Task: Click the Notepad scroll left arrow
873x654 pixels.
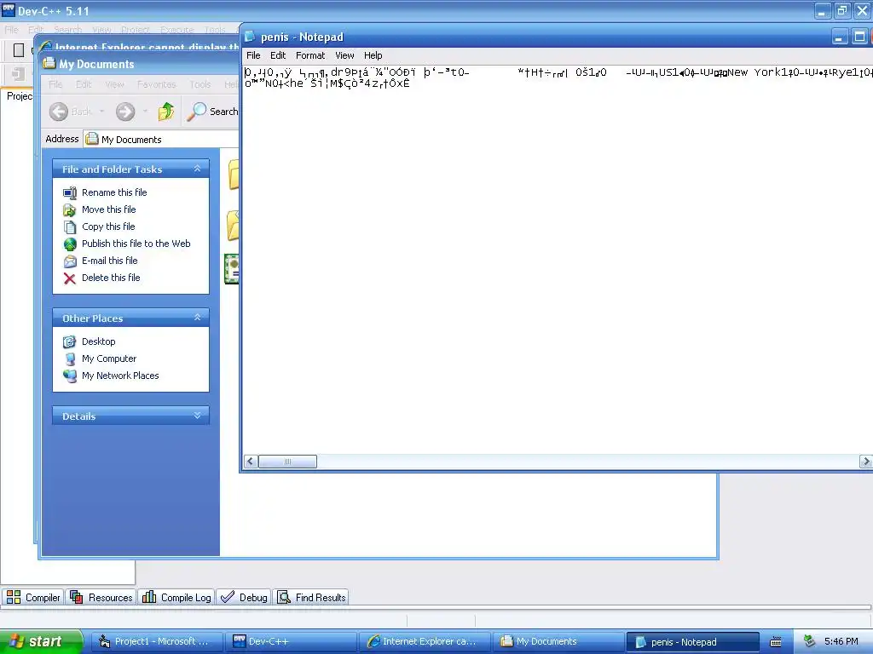Action: point(251,462)
